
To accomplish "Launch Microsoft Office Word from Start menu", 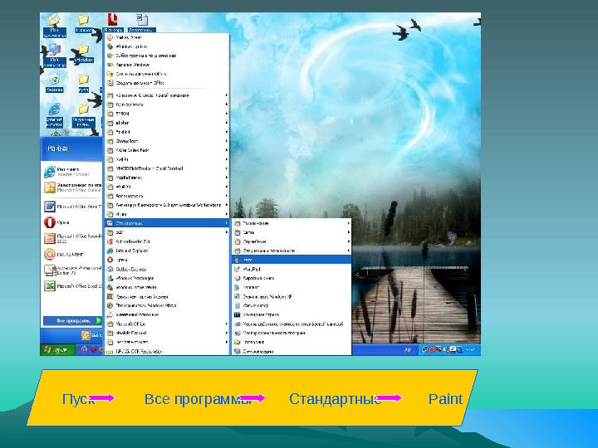I will click(72, 207).
